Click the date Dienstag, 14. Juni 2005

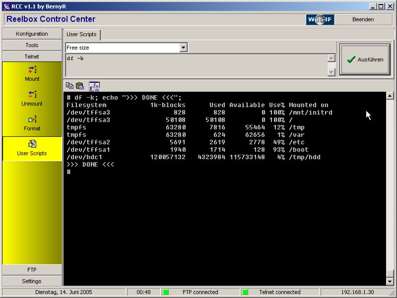64,292
